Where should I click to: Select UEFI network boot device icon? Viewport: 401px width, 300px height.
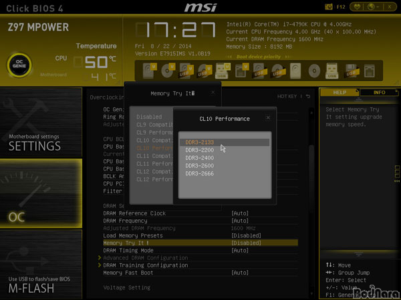[241, 71]
